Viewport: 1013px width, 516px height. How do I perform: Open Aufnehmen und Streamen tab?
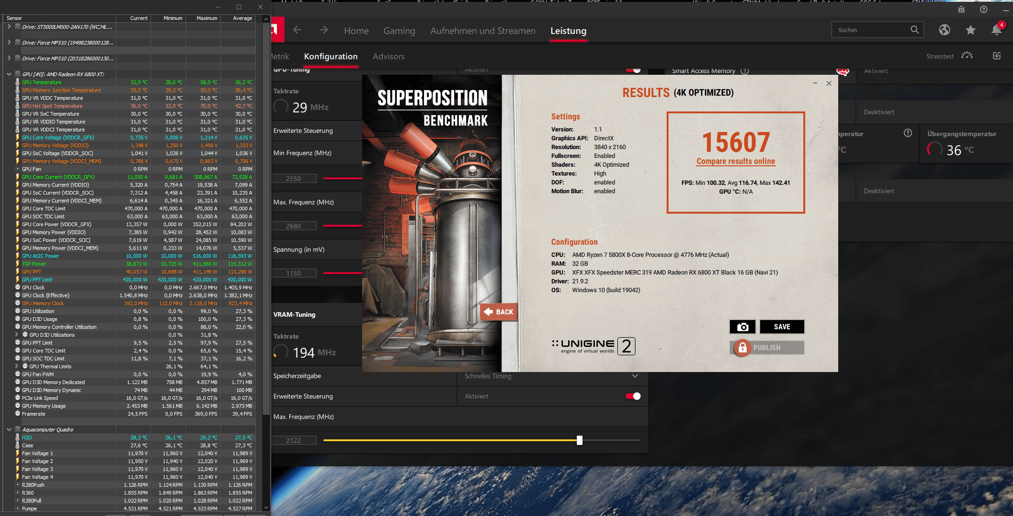(483, 31)
